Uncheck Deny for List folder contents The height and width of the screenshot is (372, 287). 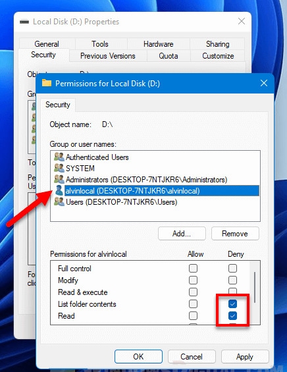coord(232,304)
